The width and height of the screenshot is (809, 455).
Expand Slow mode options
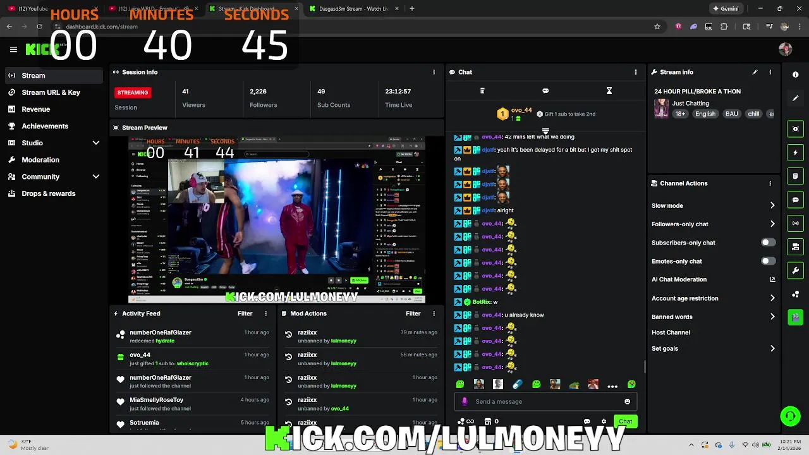[772, 205]
